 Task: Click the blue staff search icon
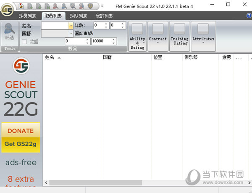point(64,6)
